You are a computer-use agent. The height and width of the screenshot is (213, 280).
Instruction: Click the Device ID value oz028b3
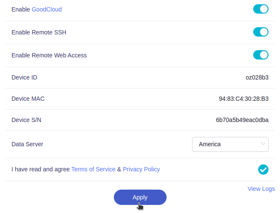(257, 77)
